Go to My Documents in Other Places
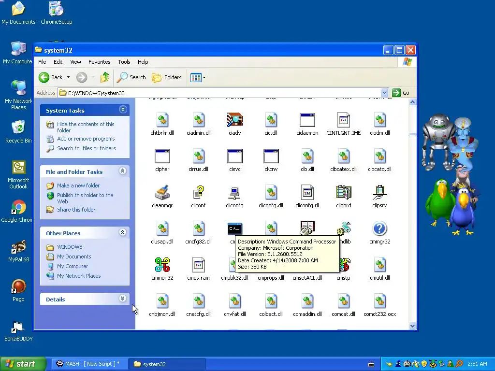 [74, 257]
